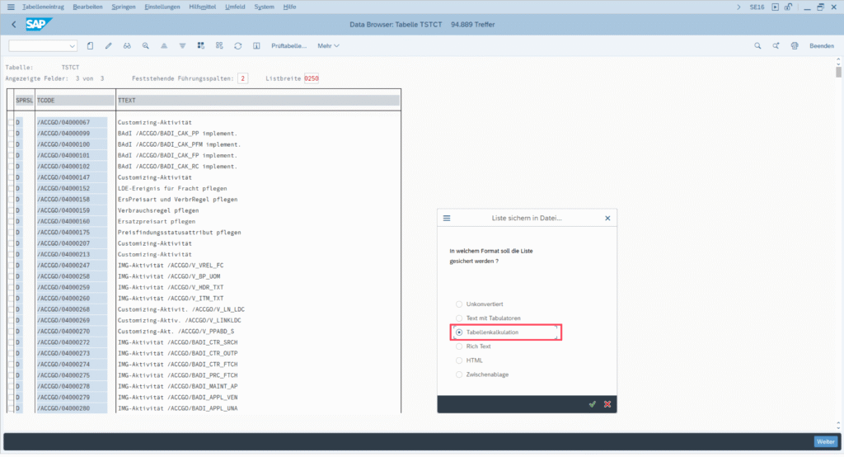The height and width of the screenshot is (457, 844).
Task: Click the deselect all entries icon
Action: tap(219, 46)
